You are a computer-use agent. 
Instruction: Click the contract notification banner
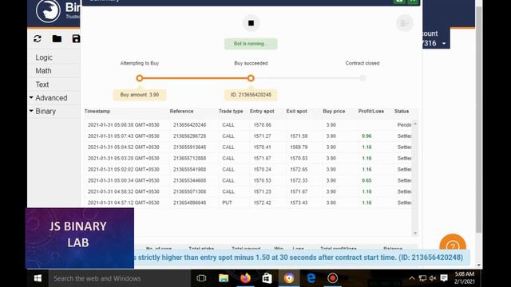tap(302, 258)
